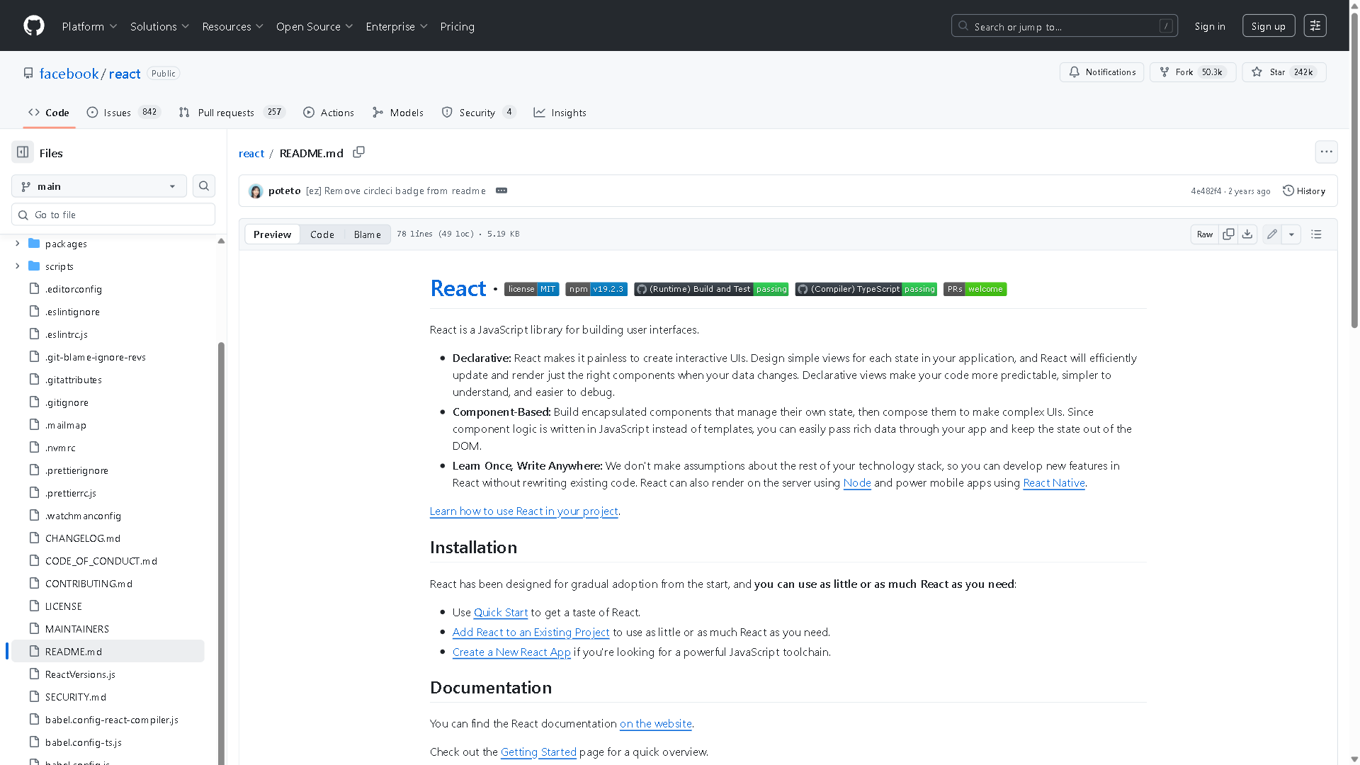Download the raw README file
This screenshot has height=765, width=1360.
pos(1247,234)
